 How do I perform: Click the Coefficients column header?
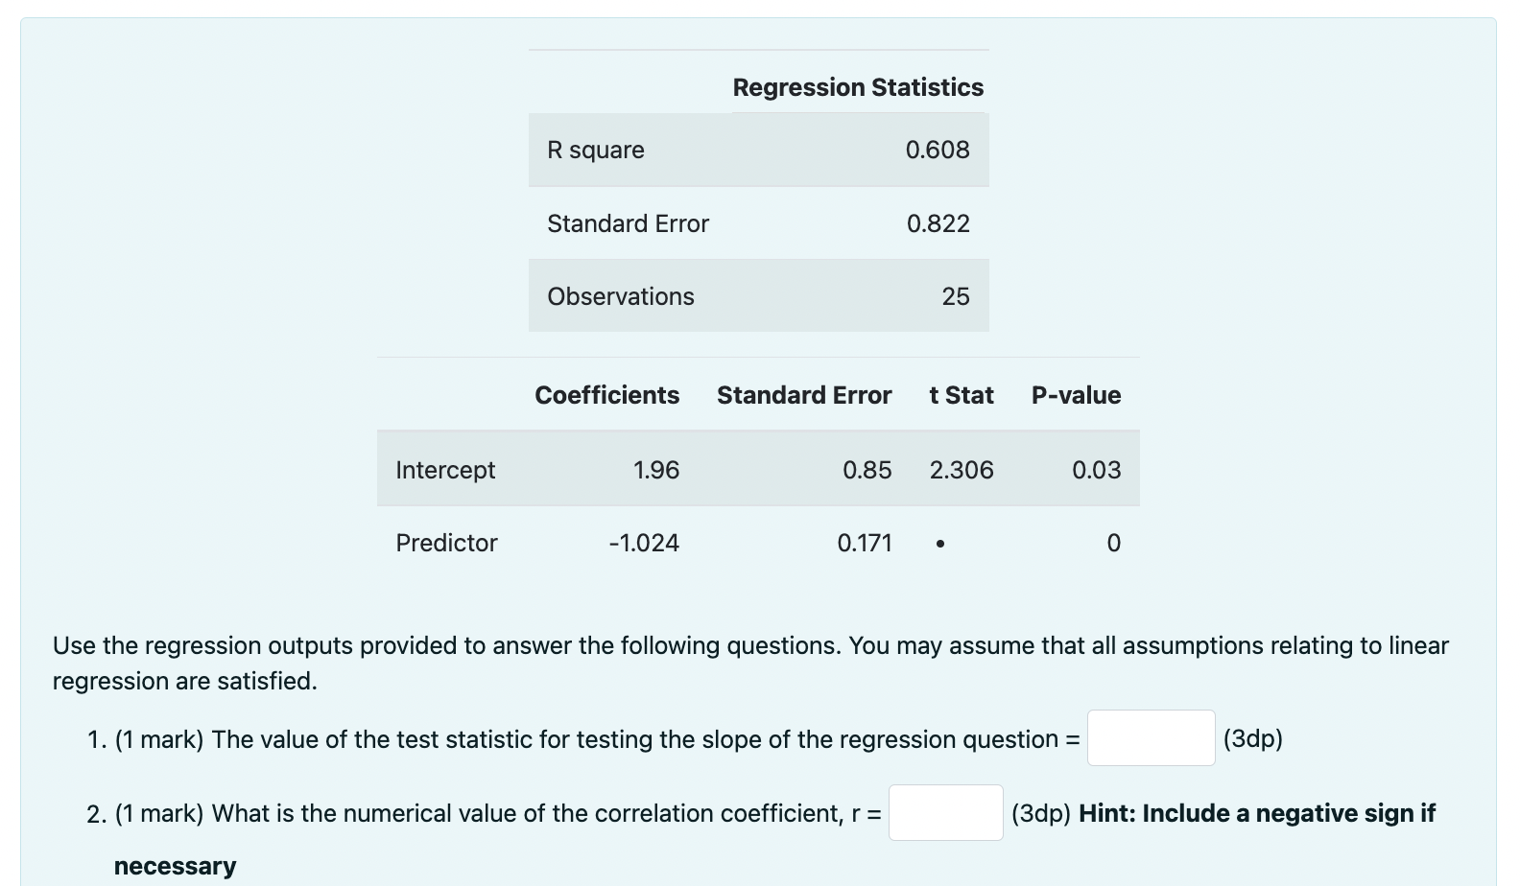click(606, 395)
